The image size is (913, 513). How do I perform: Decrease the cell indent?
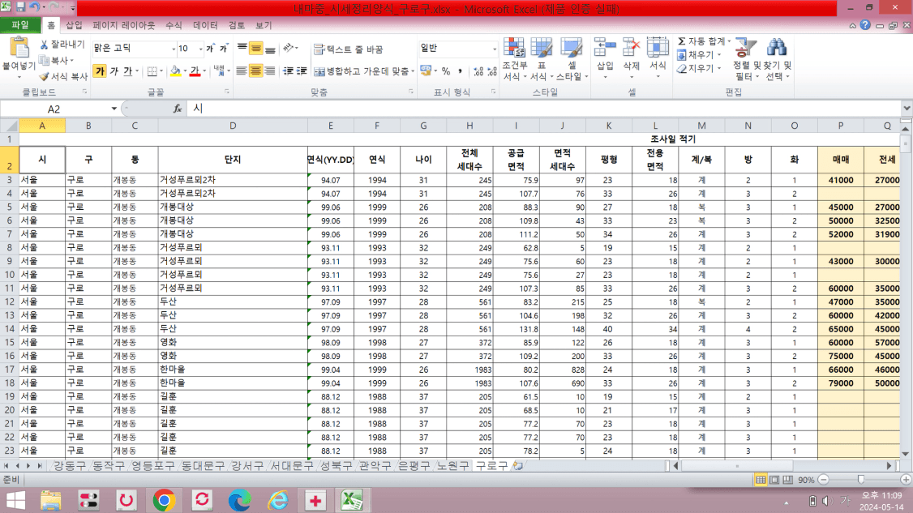coord(288,71)
